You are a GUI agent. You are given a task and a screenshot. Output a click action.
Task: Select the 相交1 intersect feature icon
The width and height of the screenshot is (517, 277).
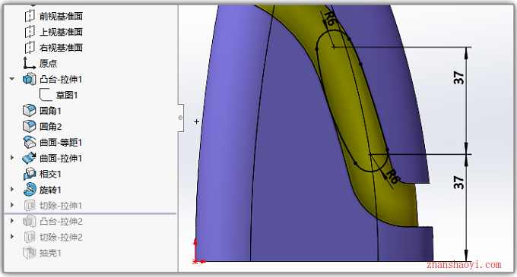tap(30, 174)
